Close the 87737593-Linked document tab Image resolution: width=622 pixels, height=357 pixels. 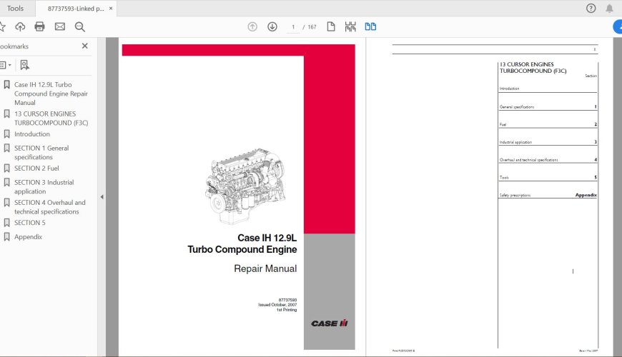[x=111, y=9]
